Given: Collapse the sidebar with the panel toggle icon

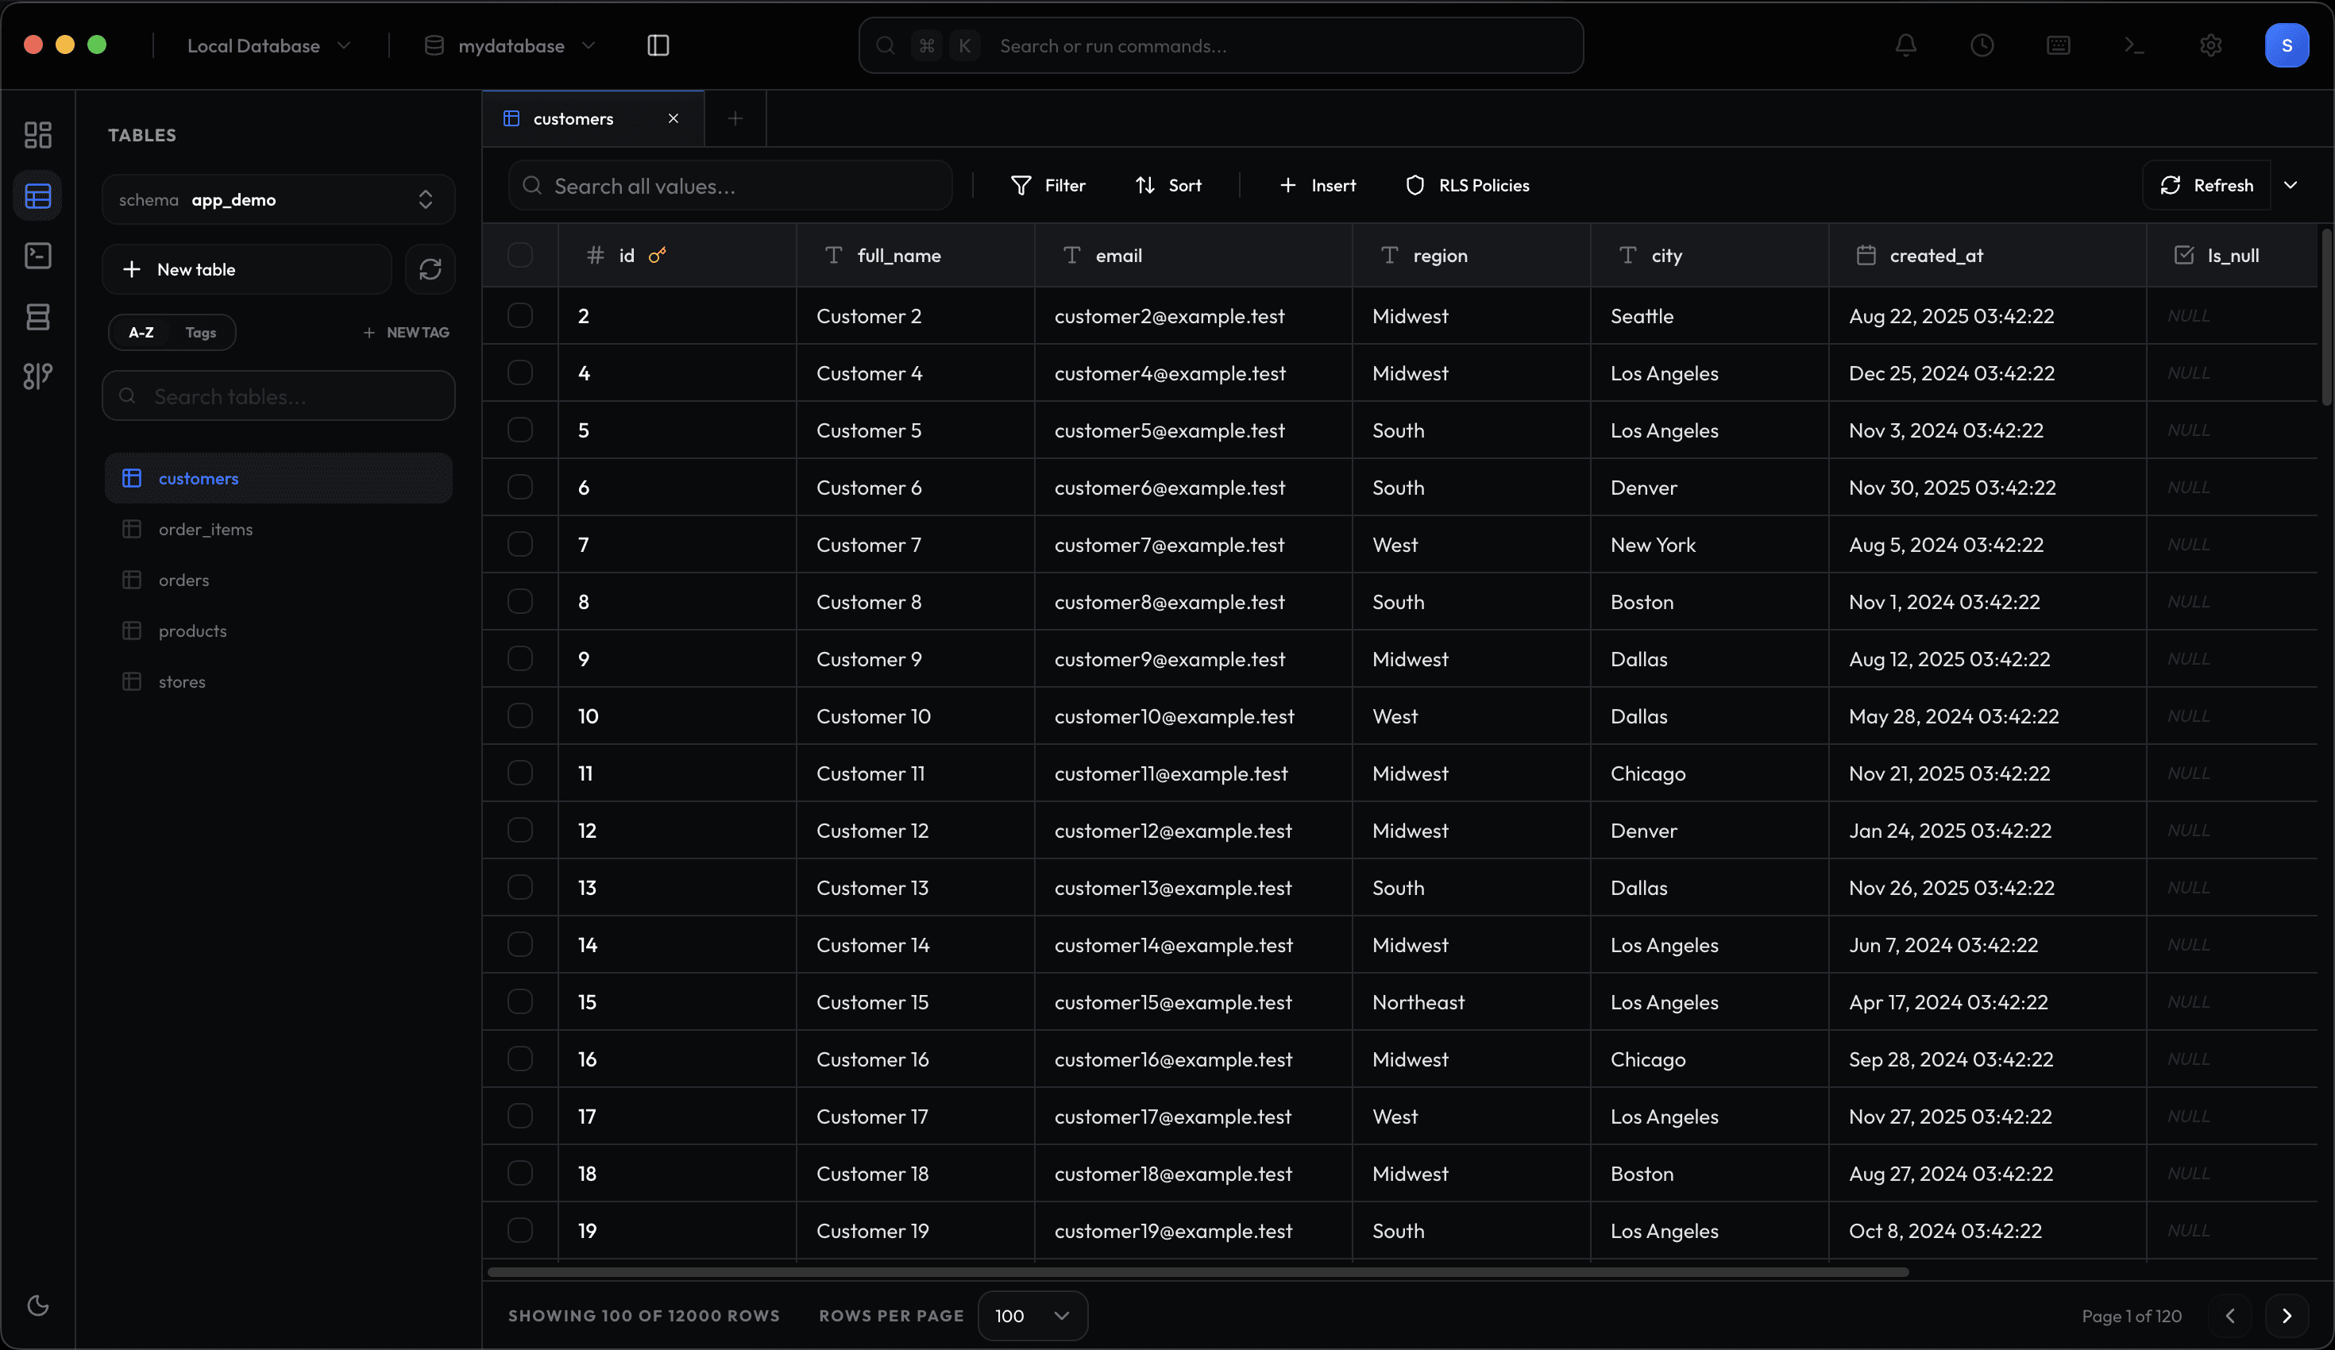Looking at the screenshot, I should [658, 44].
